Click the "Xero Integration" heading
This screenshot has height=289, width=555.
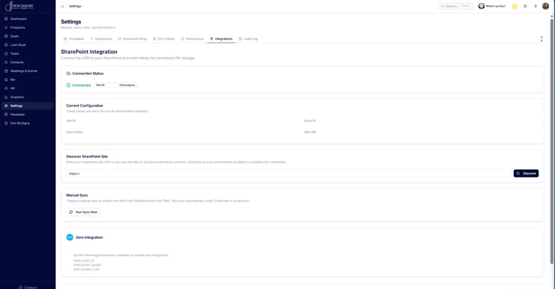(89, 238)
